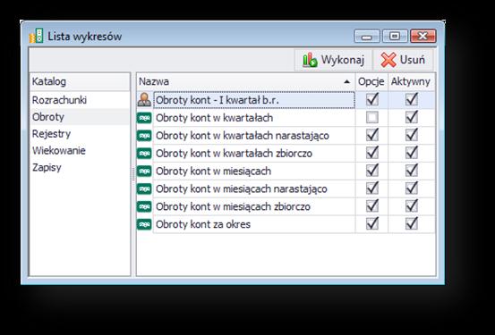495x335 pixels.
Task: Click the green icon for Obroty kont w miesiącach zbiorczo
Action: [144, 206]
